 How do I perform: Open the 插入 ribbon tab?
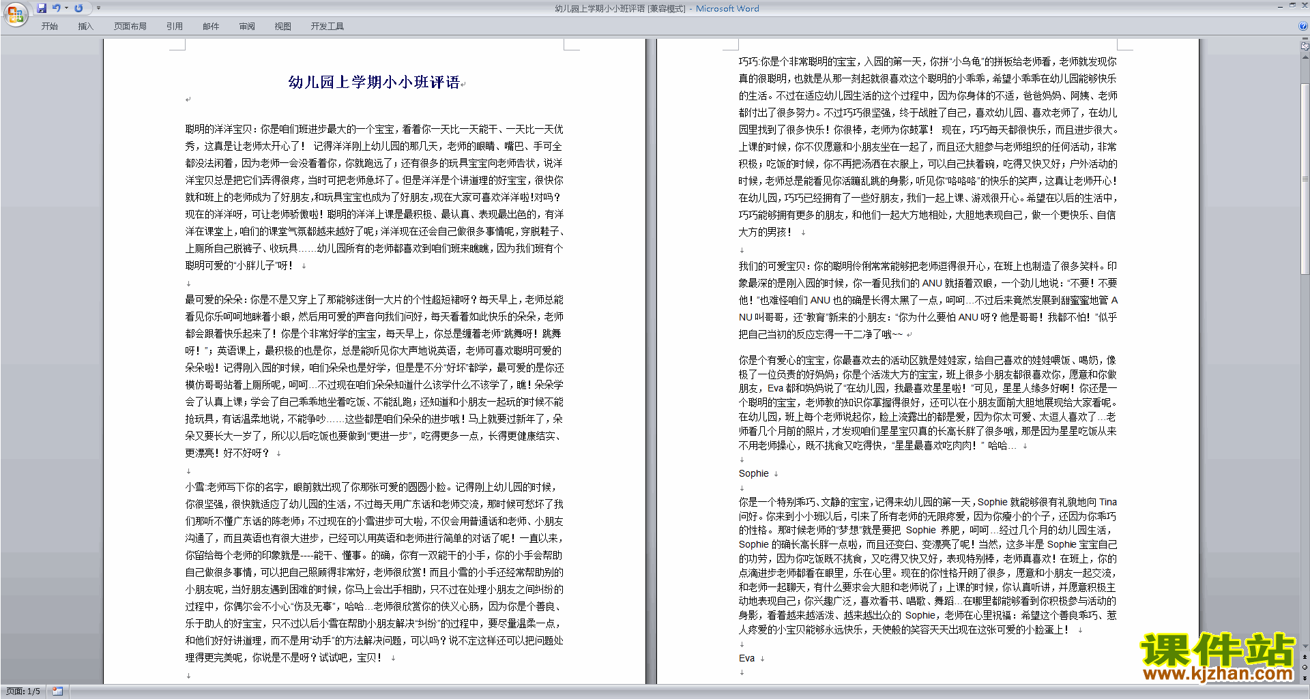click(85, 27)
